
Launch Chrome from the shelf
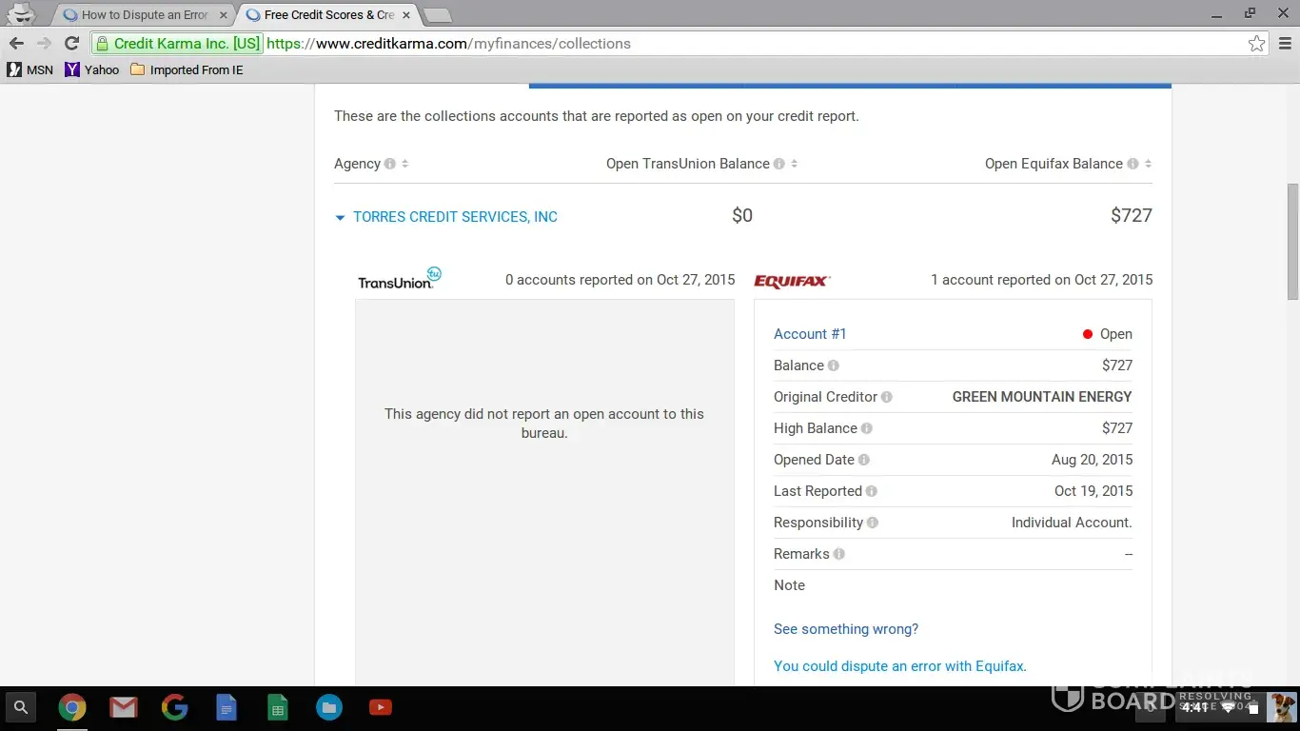point(72,707)
